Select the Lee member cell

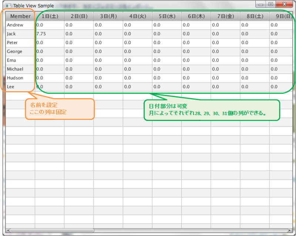point(20,87)
